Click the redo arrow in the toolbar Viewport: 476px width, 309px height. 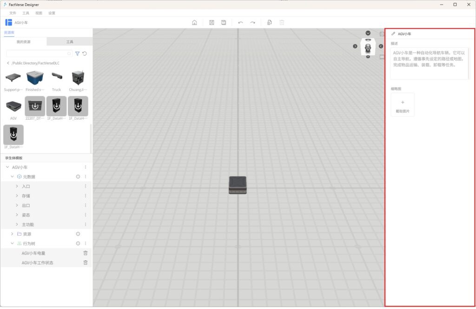tap(252, 22)
